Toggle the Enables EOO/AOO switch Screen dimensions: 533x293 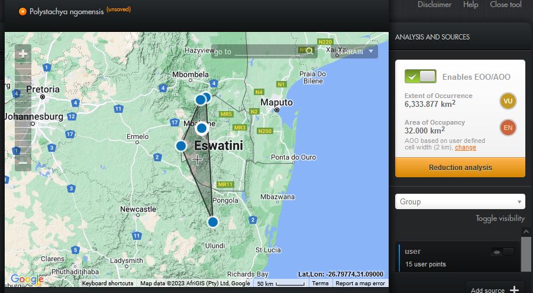tap(420, 76)
